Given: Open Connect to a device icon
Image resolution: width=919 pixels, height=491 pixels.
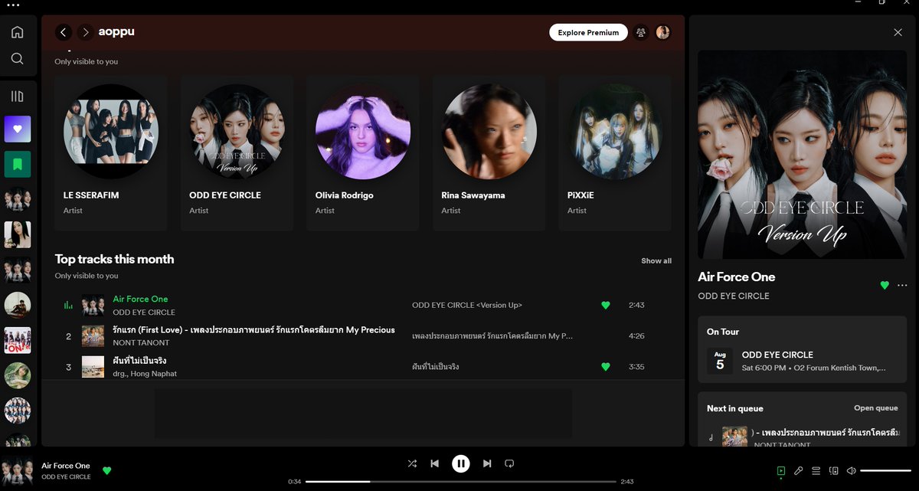Looking at the screenshot, I should [834, 470].
